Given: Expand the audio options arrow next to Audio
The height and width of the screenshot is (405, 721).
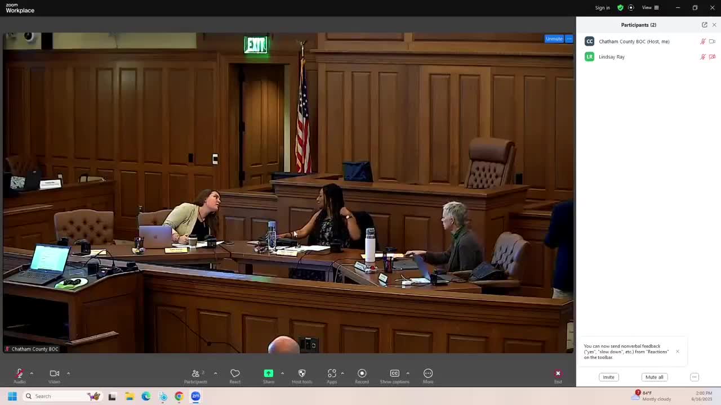Looking at the screenshot, I should [x=32, y=373].
